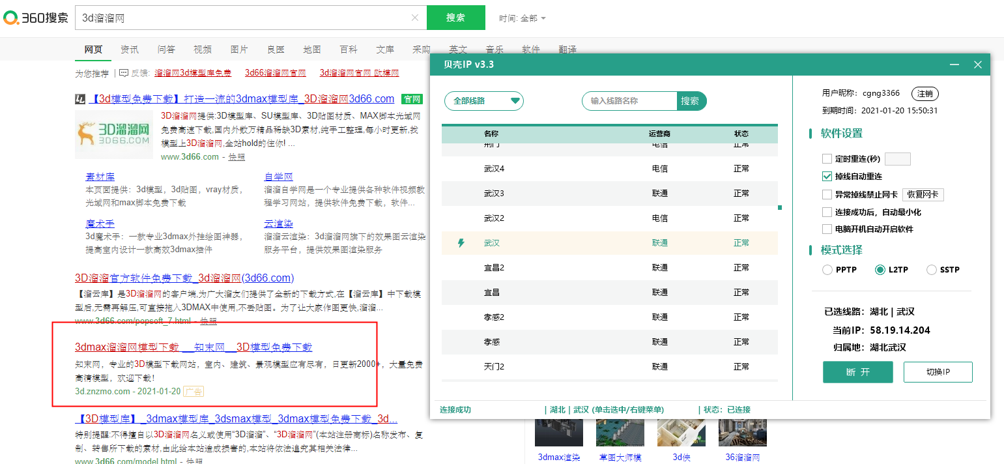Viewport: 1004px width, 464px height.
Task: Click the 溜溜网3d模型库免费 suggestion
Action: pos(193,73)
